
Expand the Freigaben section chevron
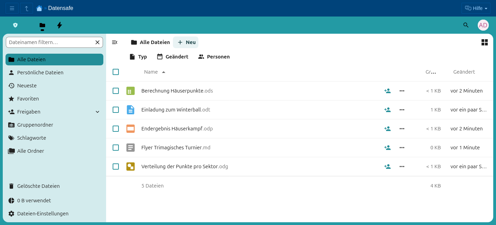(97, 112)
